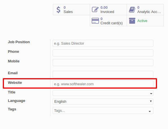Open the Language dropdown showing English

[103, 102]
